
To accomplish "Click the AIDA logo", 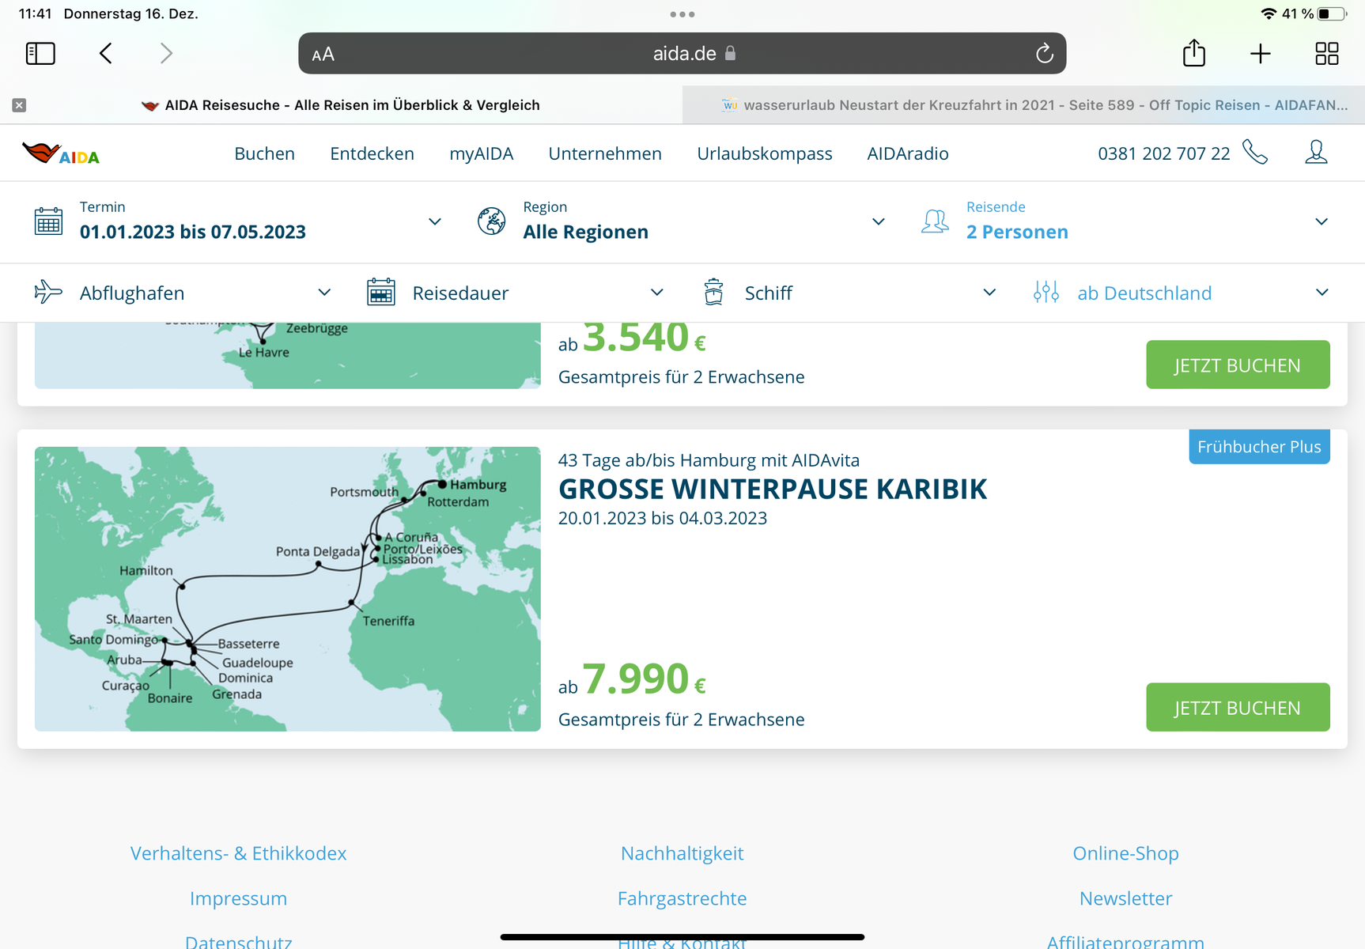I will click(62, 153).
